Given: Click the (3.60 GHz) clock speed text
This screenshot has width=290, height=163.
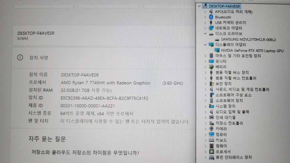Looking at the screenshot, I should tap(172, 83).
